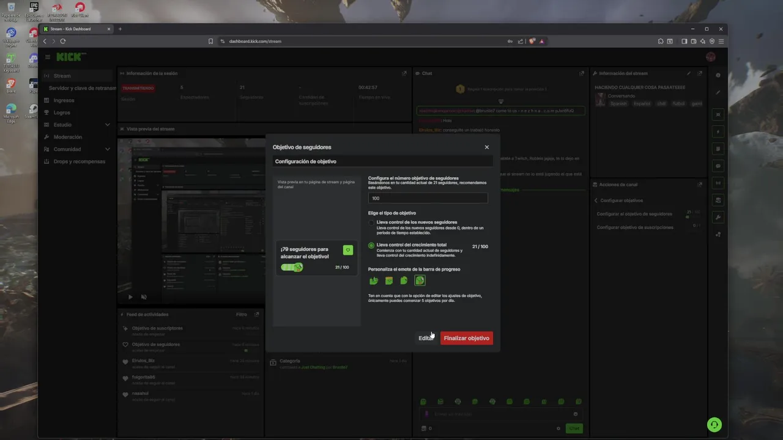Open a new browser tab
The width and height of the screenshot is (783, 440).
(x=120, y=29)
